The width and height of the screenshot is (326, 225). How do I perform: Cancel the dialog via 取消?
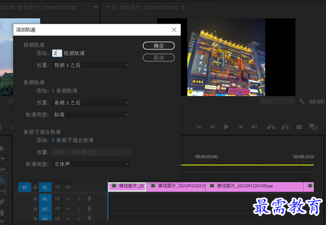pyautogui.click(x=159, y=58)
